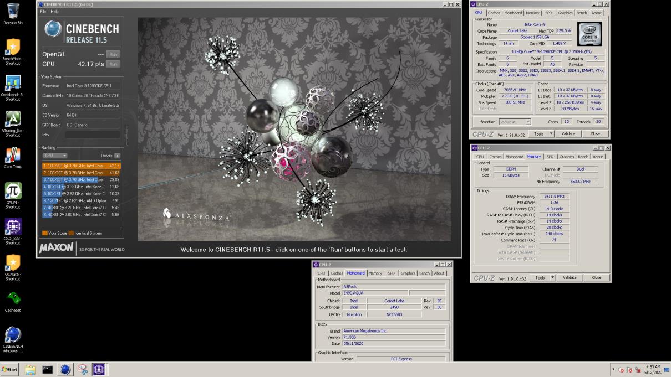
Task: Run the CPU benchmark in Cinebench
Action: click(113, 64)
